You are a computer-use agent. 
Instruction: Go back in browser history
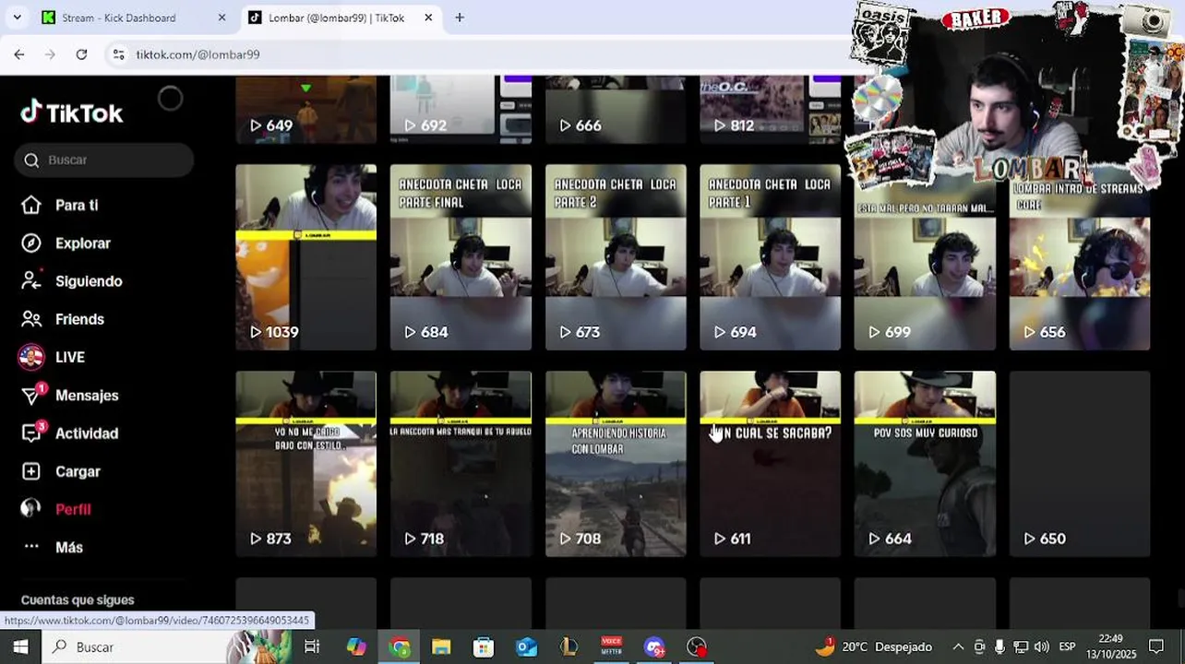pos(19,54)
